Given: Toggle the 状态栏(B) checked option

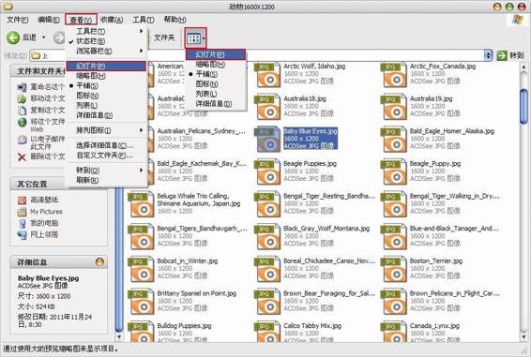Looking at the screenshot, I should coord(106,41).
